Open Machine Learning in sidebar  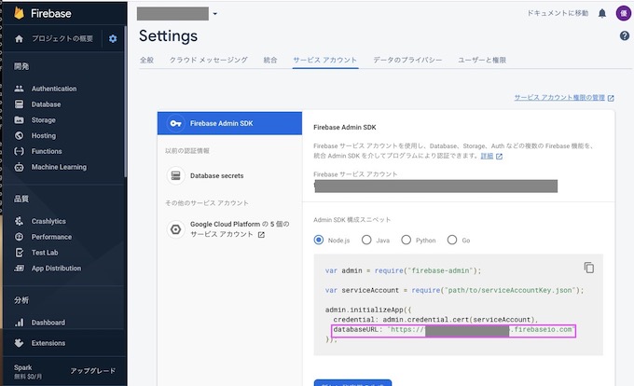click(59, 167)
